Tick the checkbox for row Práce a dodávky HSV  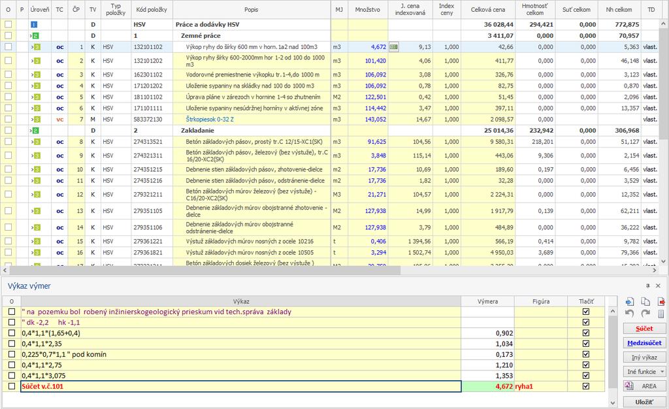[8, 25]
